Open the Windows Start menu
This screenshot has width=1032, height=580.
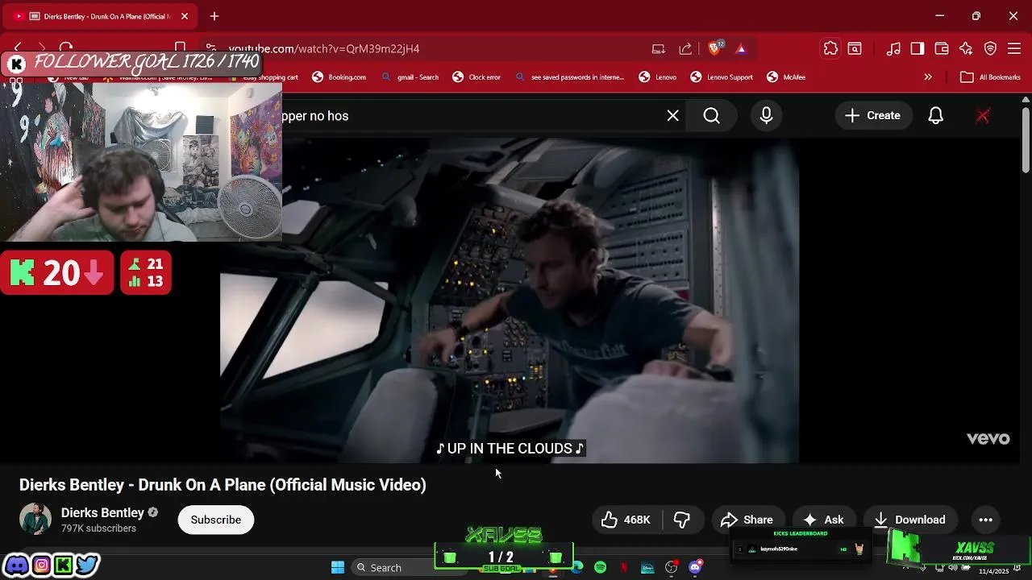338,568
